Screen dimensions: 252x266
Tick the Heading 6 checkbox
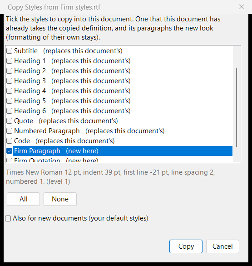[10, 111]
